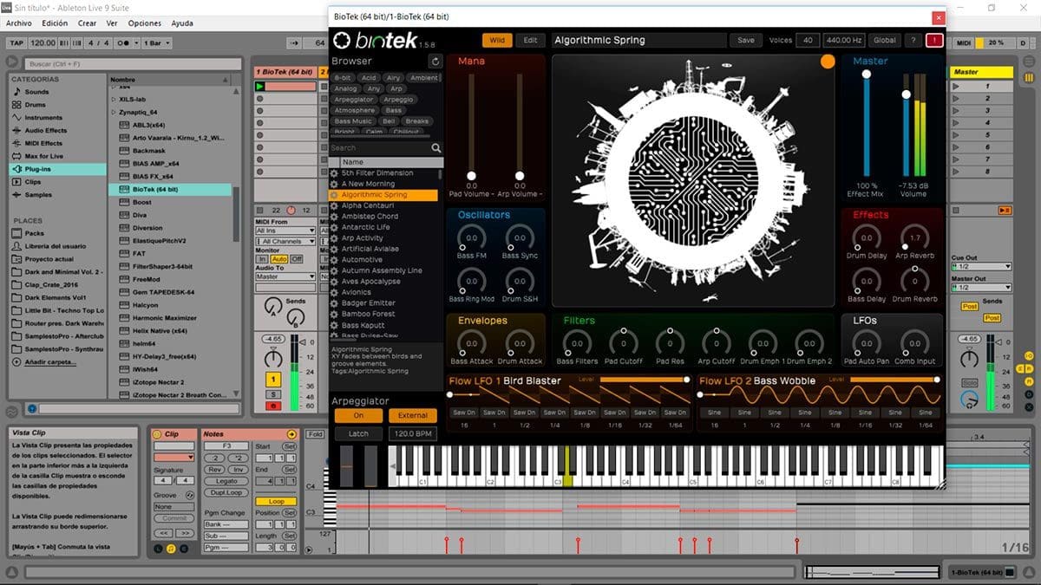Open BioTek help question mark button
Viewport: 1041px width, 585px height.
coord(913,40)
